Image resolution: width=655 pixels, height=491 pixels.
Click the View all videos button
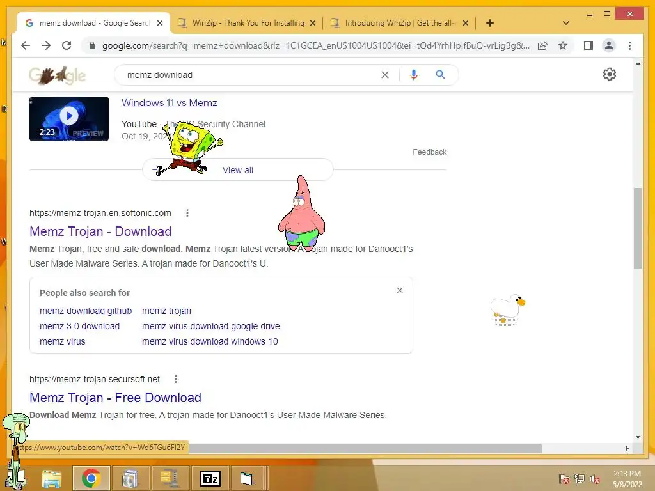238,170
